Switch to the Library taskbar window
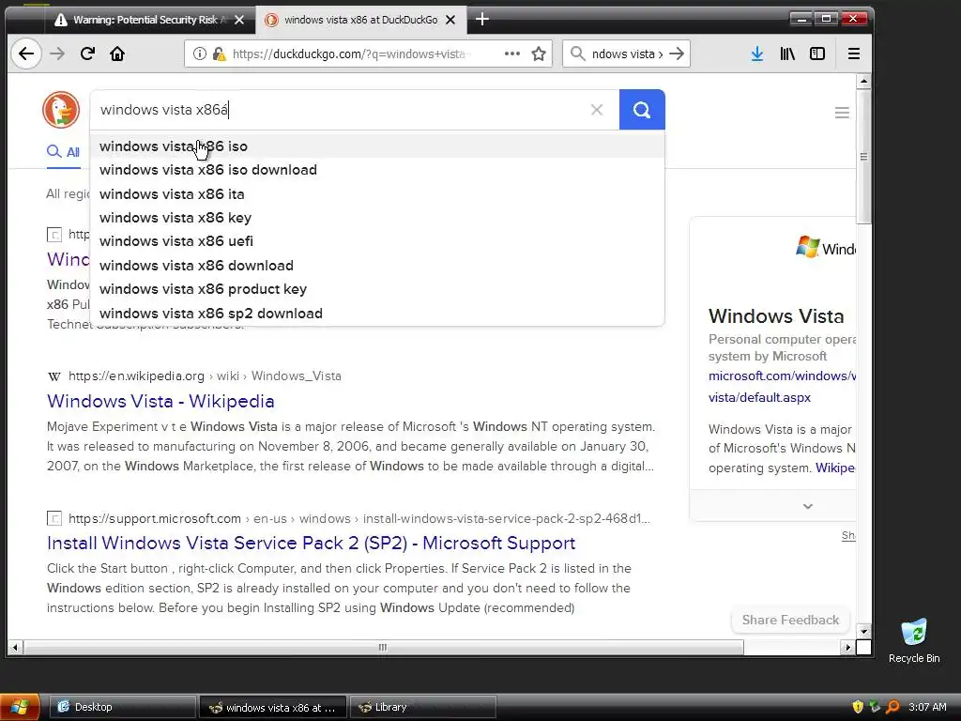 pyautogui.click(x=423, y=707)
